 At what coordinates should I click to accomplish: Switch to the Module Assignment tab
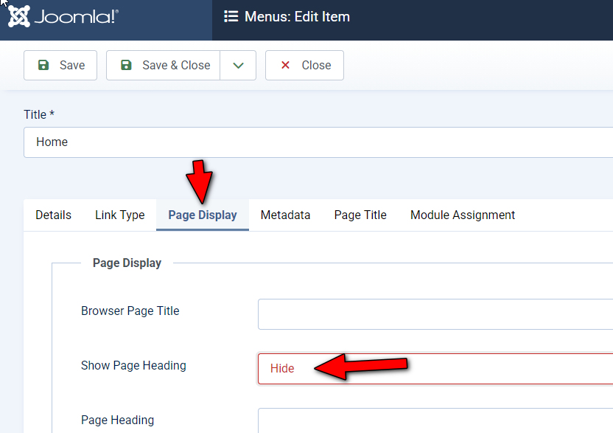(x=463, y=215)
